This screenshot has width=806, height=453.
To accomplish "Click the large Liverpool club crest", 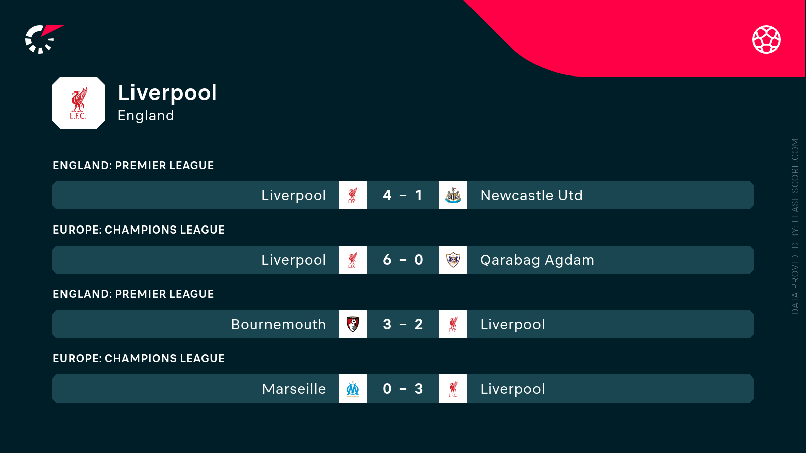I will 79,103.
